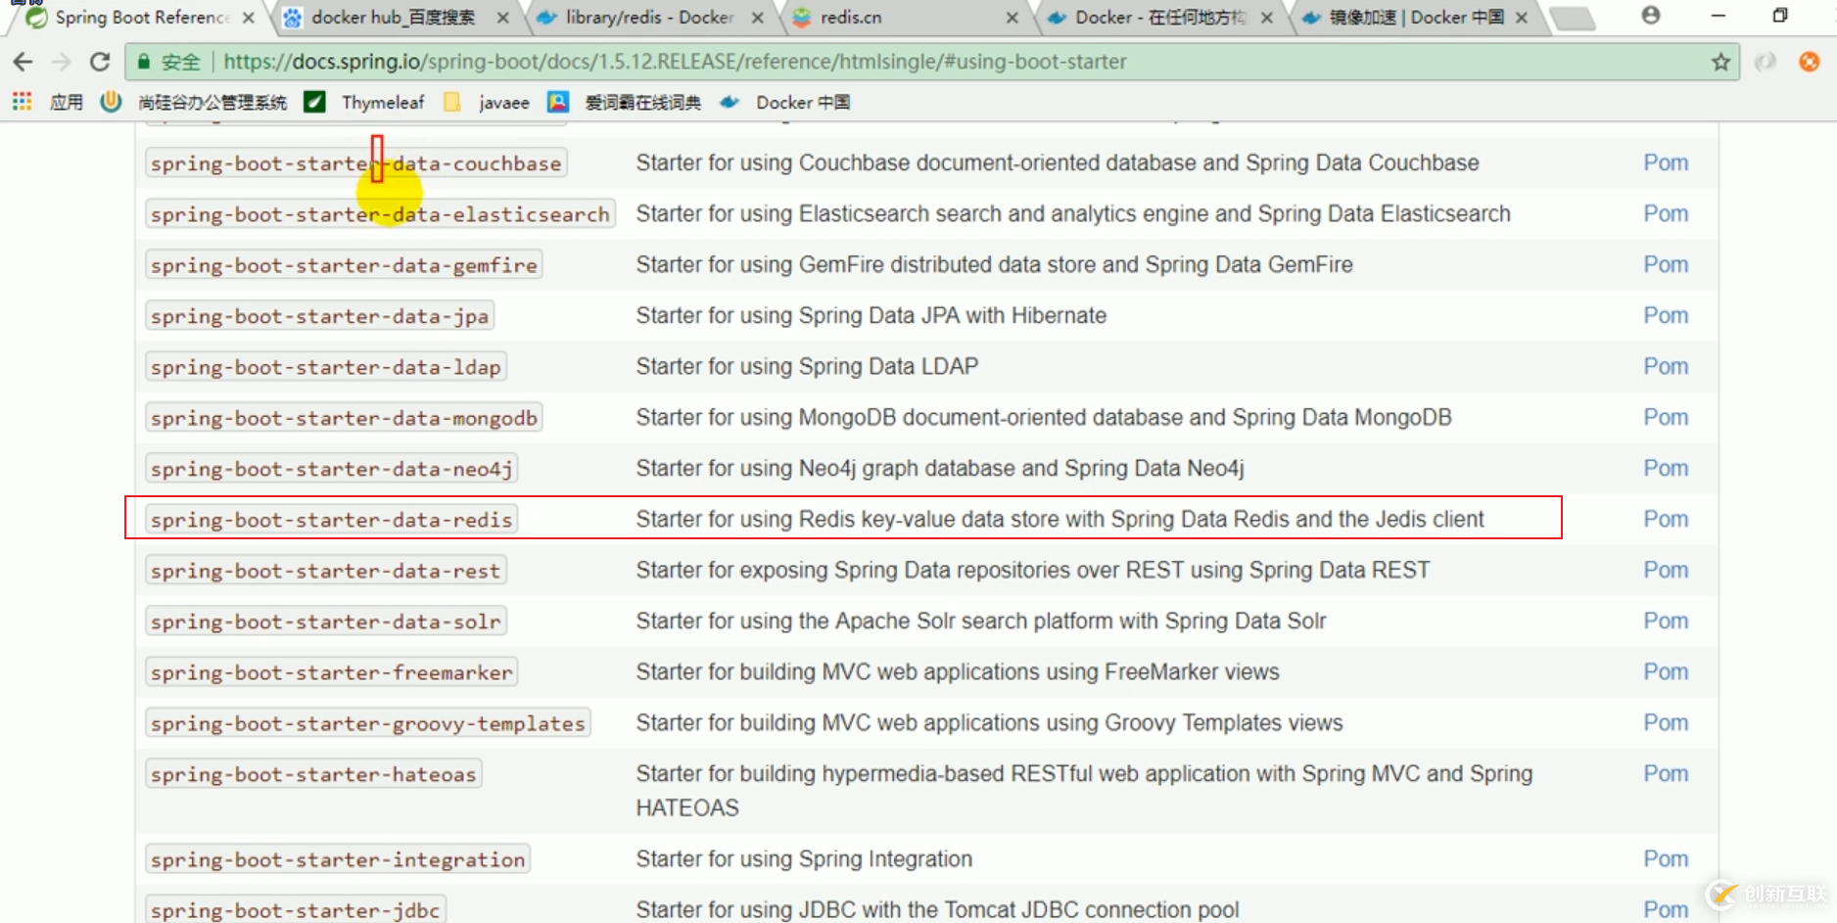
Task: Switch to the redis.cn tab
Action: click(x=850, y=18)
